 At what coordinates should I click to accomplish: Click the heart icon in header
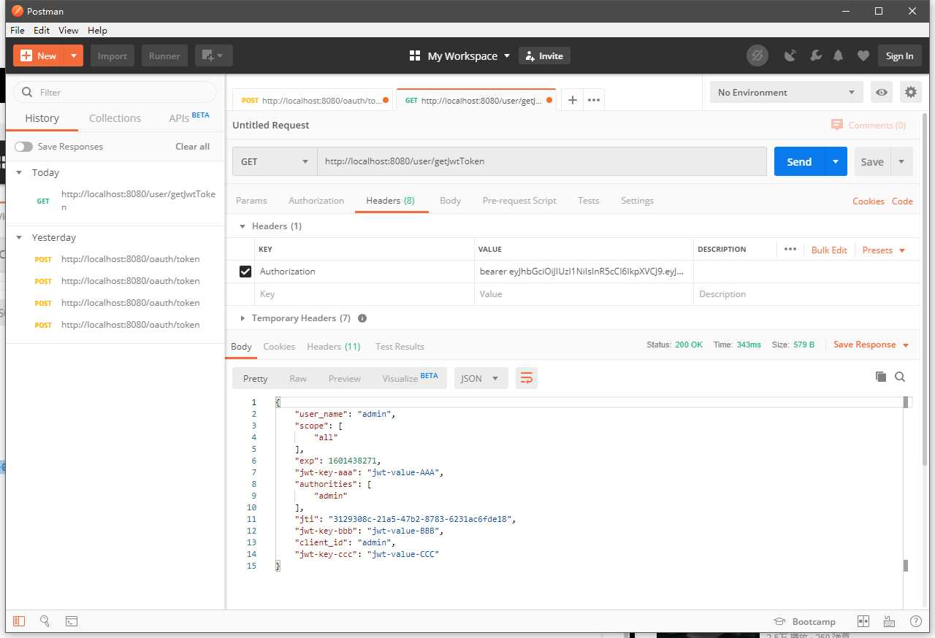coord(863,55)
